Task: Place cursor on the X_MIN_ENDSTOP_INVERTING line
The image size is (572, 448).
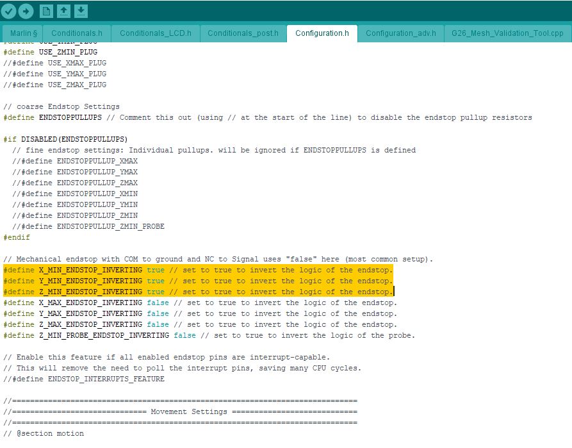Action: pos(90,270)
